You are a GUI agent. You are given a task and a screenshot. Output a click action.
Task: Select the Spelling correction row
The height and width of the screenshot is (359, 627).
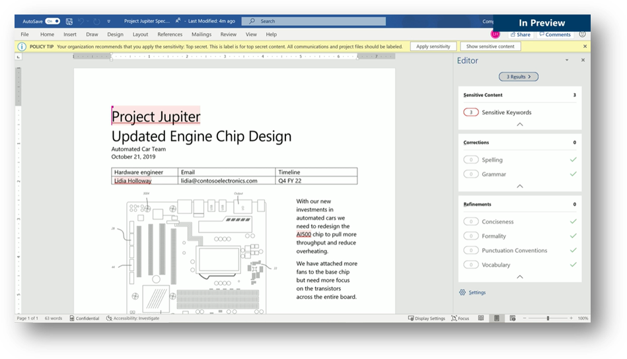point(520,160)
